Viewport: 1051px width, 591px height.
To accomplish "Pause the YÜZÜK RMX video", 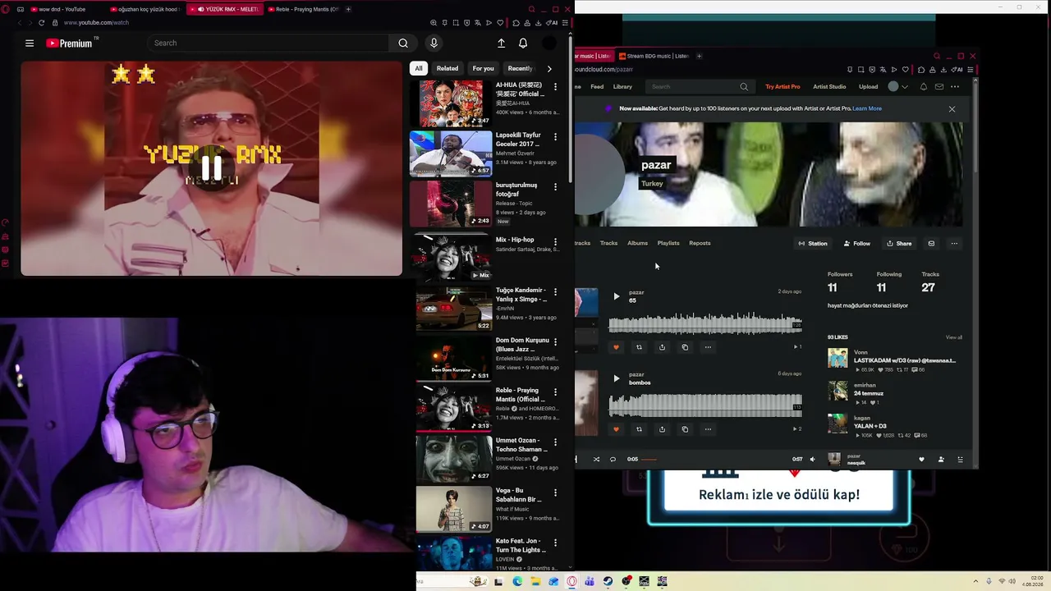I will (212, 167).
